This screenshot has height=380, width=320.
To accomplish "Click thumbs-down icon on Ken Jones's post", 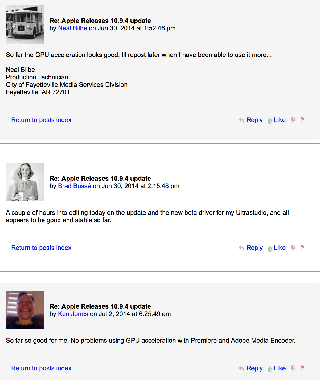I will 293,369.
